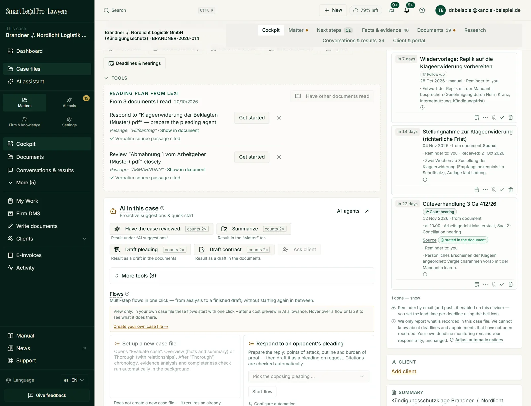Click the 79% left allowance indicator
531x406 pixels.
click(366, 10)
